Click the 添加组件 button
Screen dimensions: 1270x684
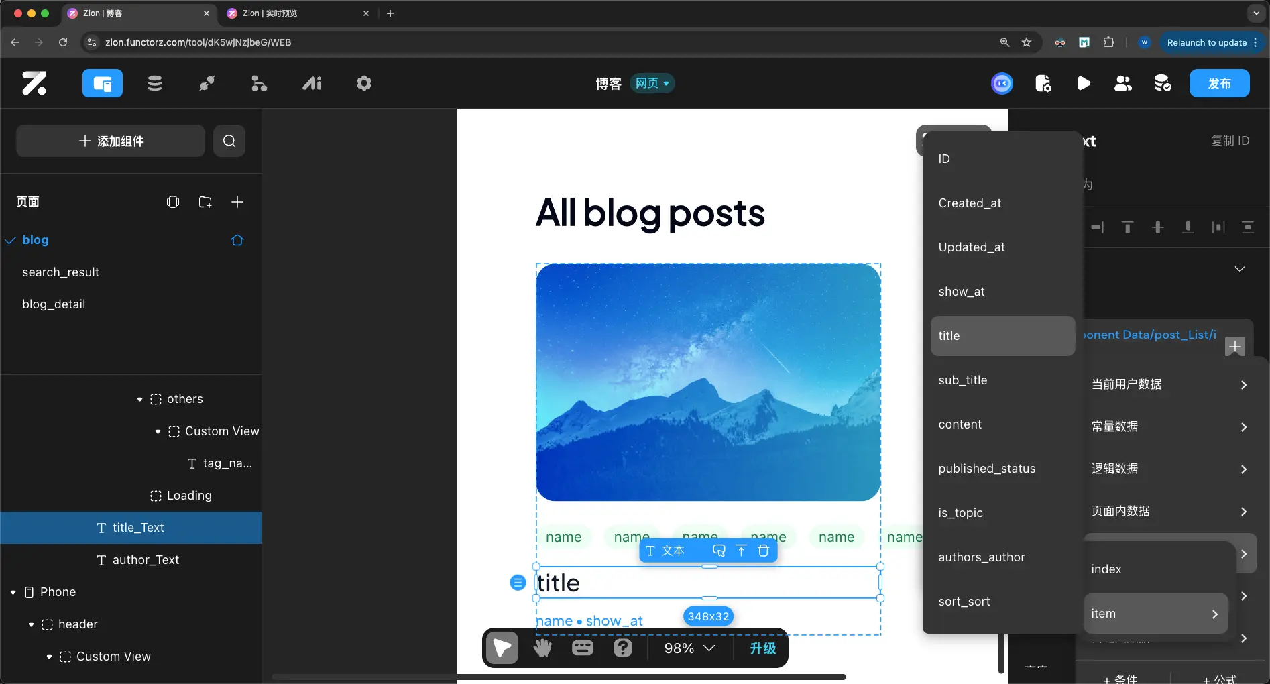111,141
